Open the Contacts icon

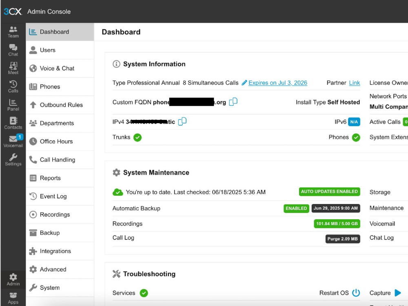click(13, 123)
